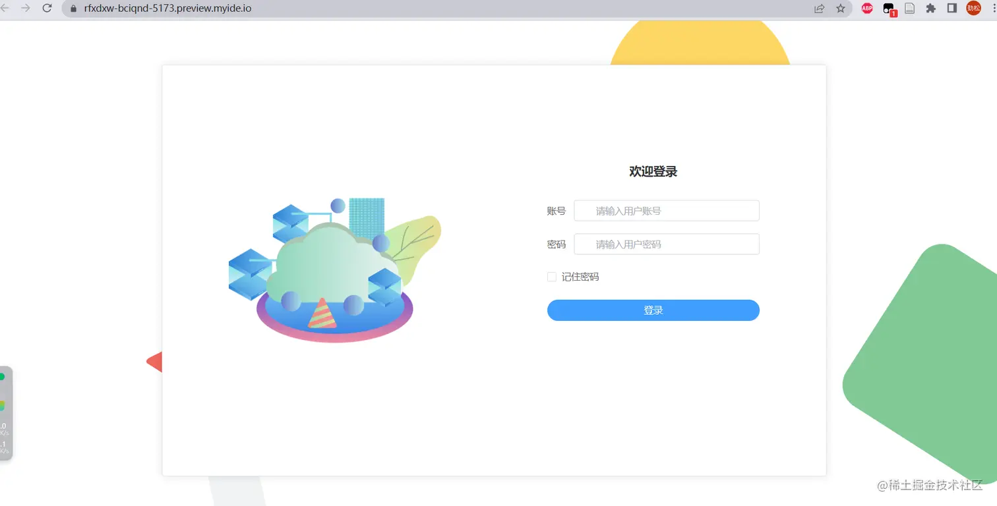Image resolution: width=997 pixels, height=506 pixels.
Task: Click the network speed monitor widget
Action: click(x=5, y=415)
